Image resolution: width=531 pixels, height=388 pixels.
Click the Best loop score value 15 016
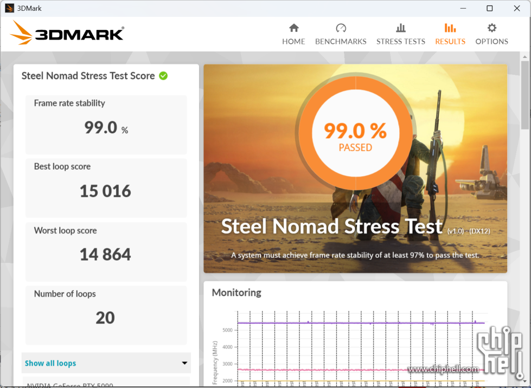105,191
